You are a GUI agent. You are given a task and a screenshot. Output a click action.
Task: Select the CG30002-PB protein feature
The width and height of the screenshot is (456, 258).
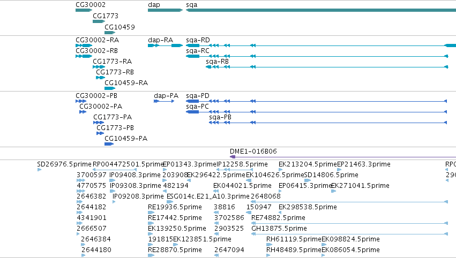click(81, 101)
